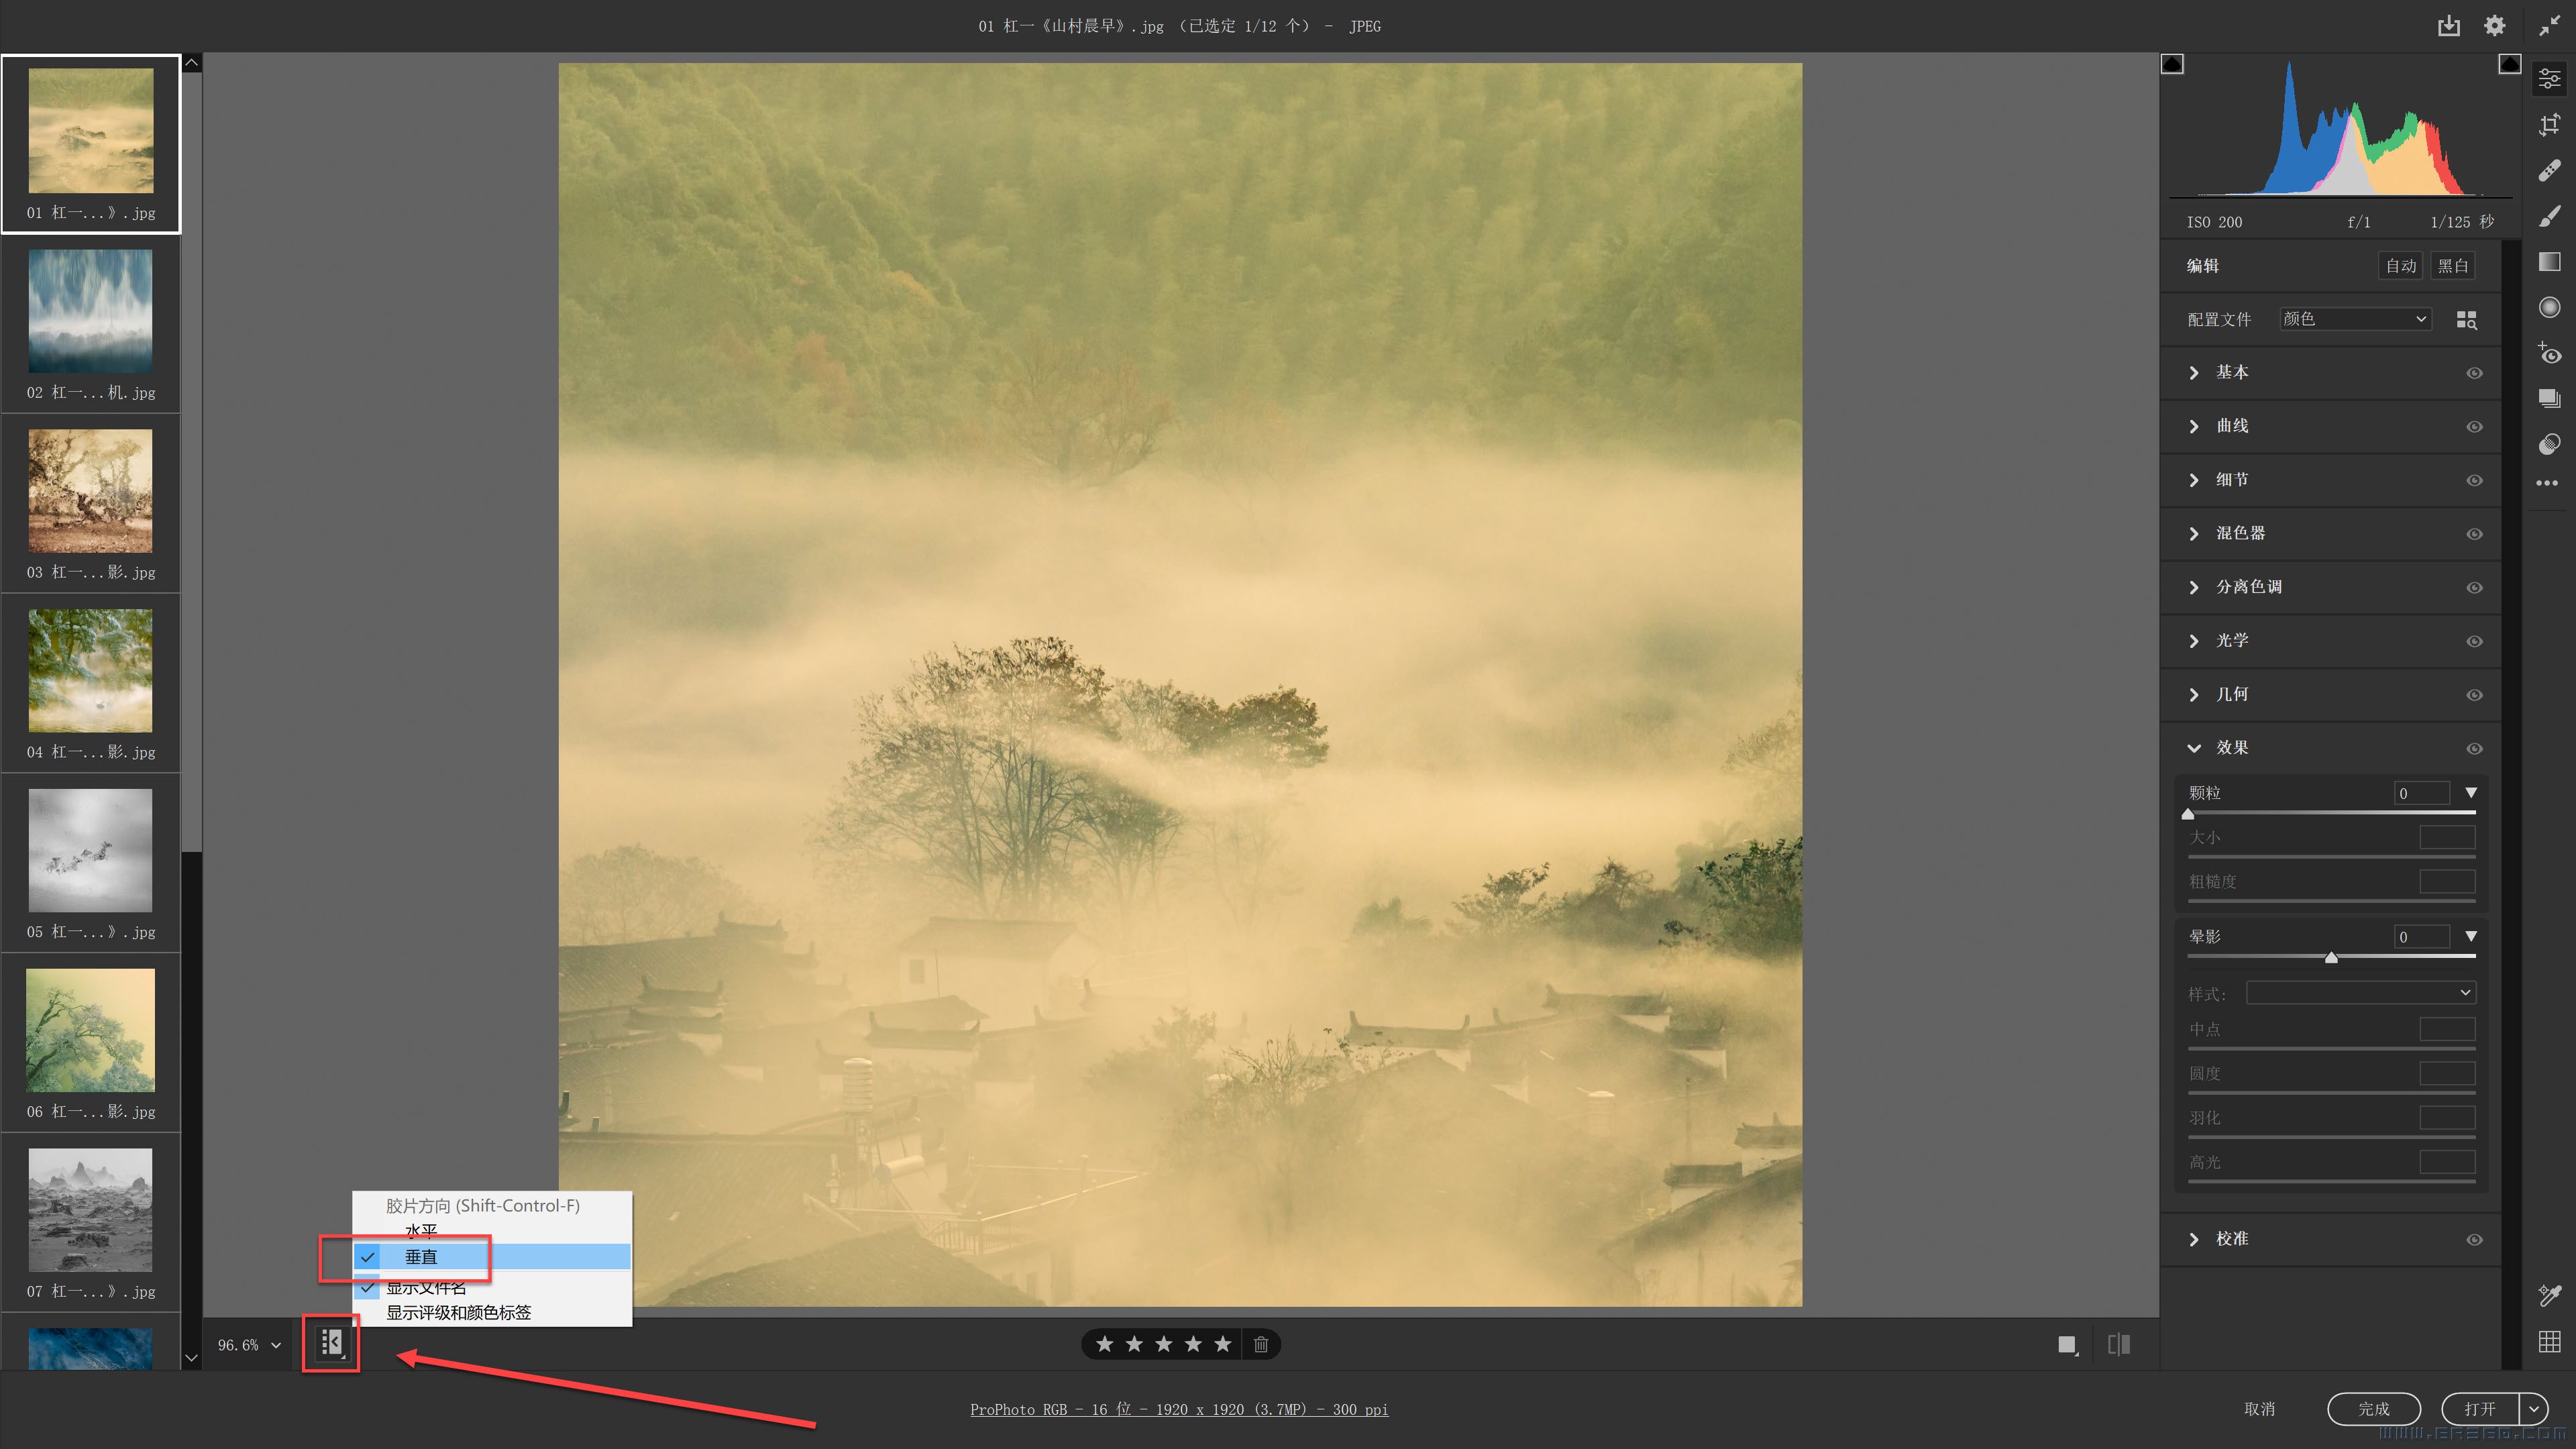Select the Radial Filter tool

[x=2549, y=307]
